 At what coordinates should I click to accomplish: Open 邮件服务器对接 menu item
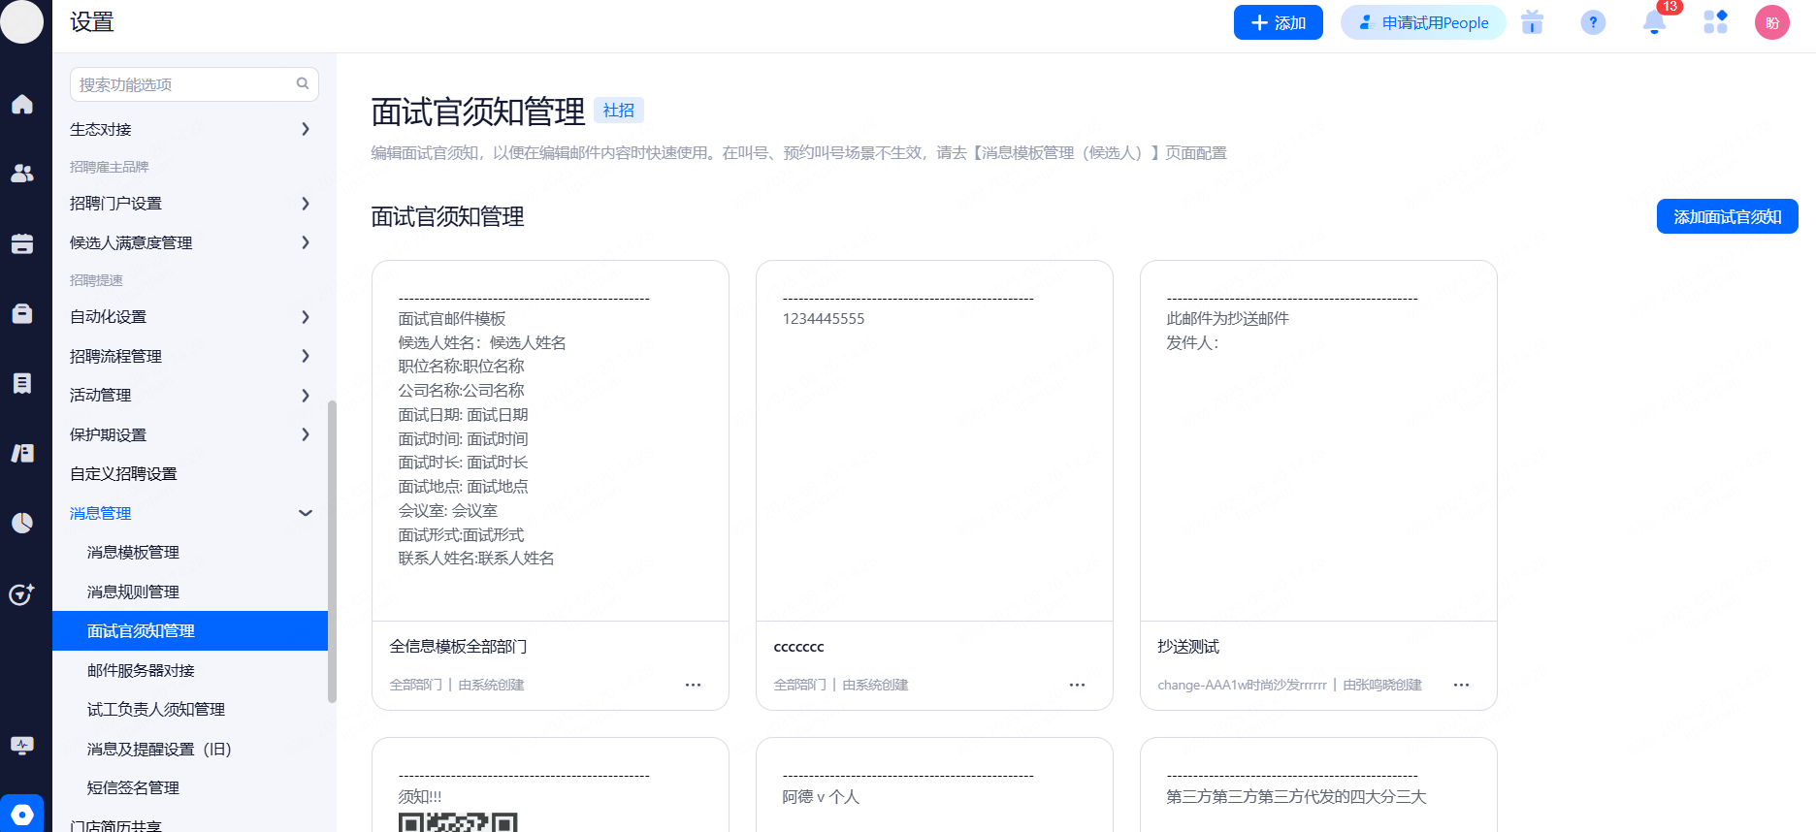pyautogui.click(x=141, y=670)
